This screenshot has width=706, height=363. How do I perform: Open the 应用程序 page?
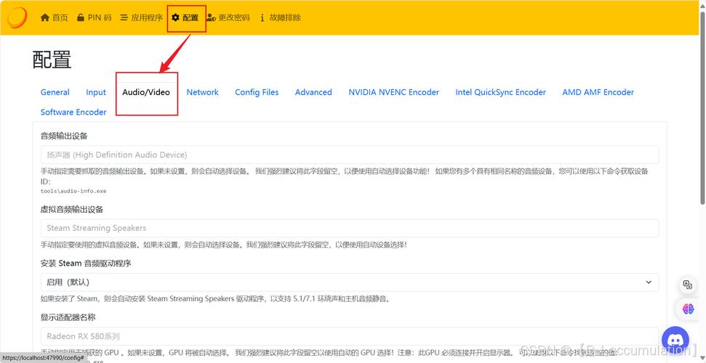[x=141, y=18]
